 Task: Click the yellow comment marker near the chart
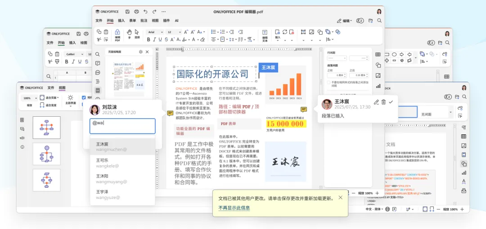pos(304,110)
